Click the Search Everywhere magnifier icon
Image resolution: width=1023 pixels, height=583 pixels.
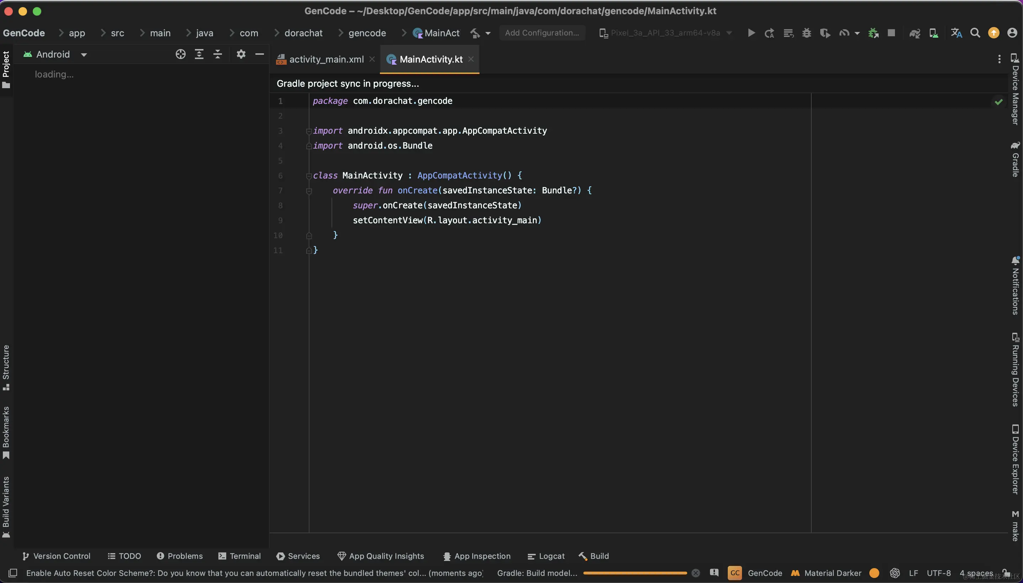(x=975, y=33)
